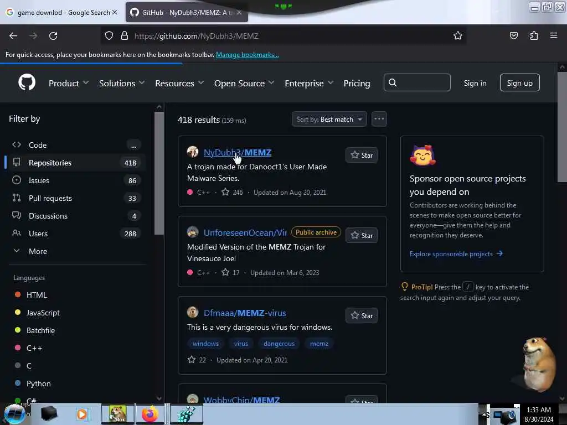Screen dimensions: 567x425
Task: Expand the Enterprise menu
Action: pyautogui.click(x=309, y=83)
